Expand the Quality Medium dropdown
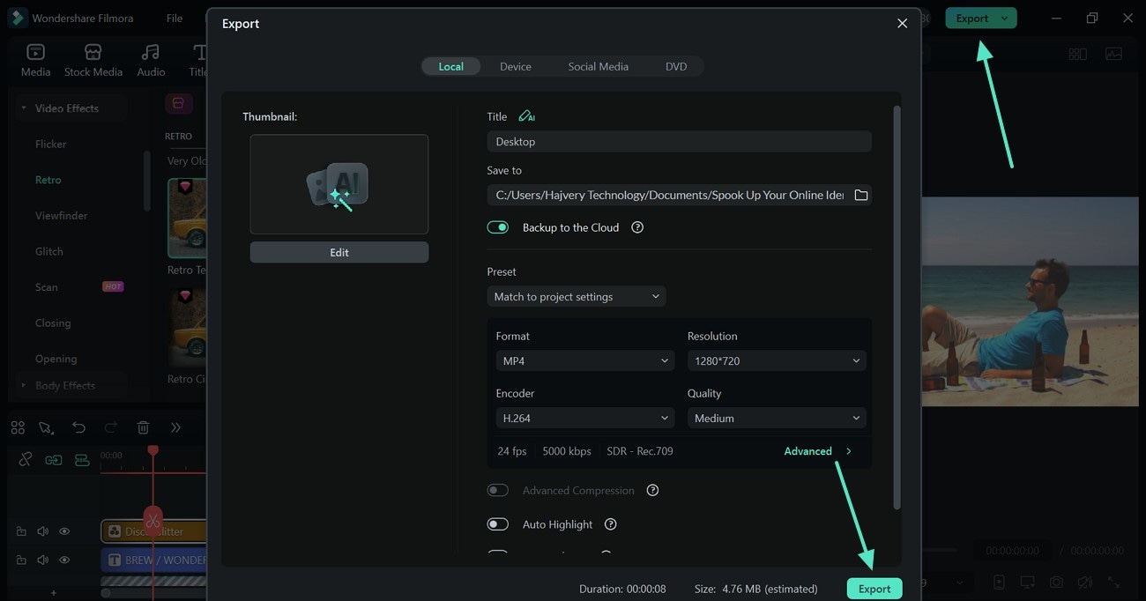Screen dimensions: 1146x601 pyautogui.click(x=776, y=418)
